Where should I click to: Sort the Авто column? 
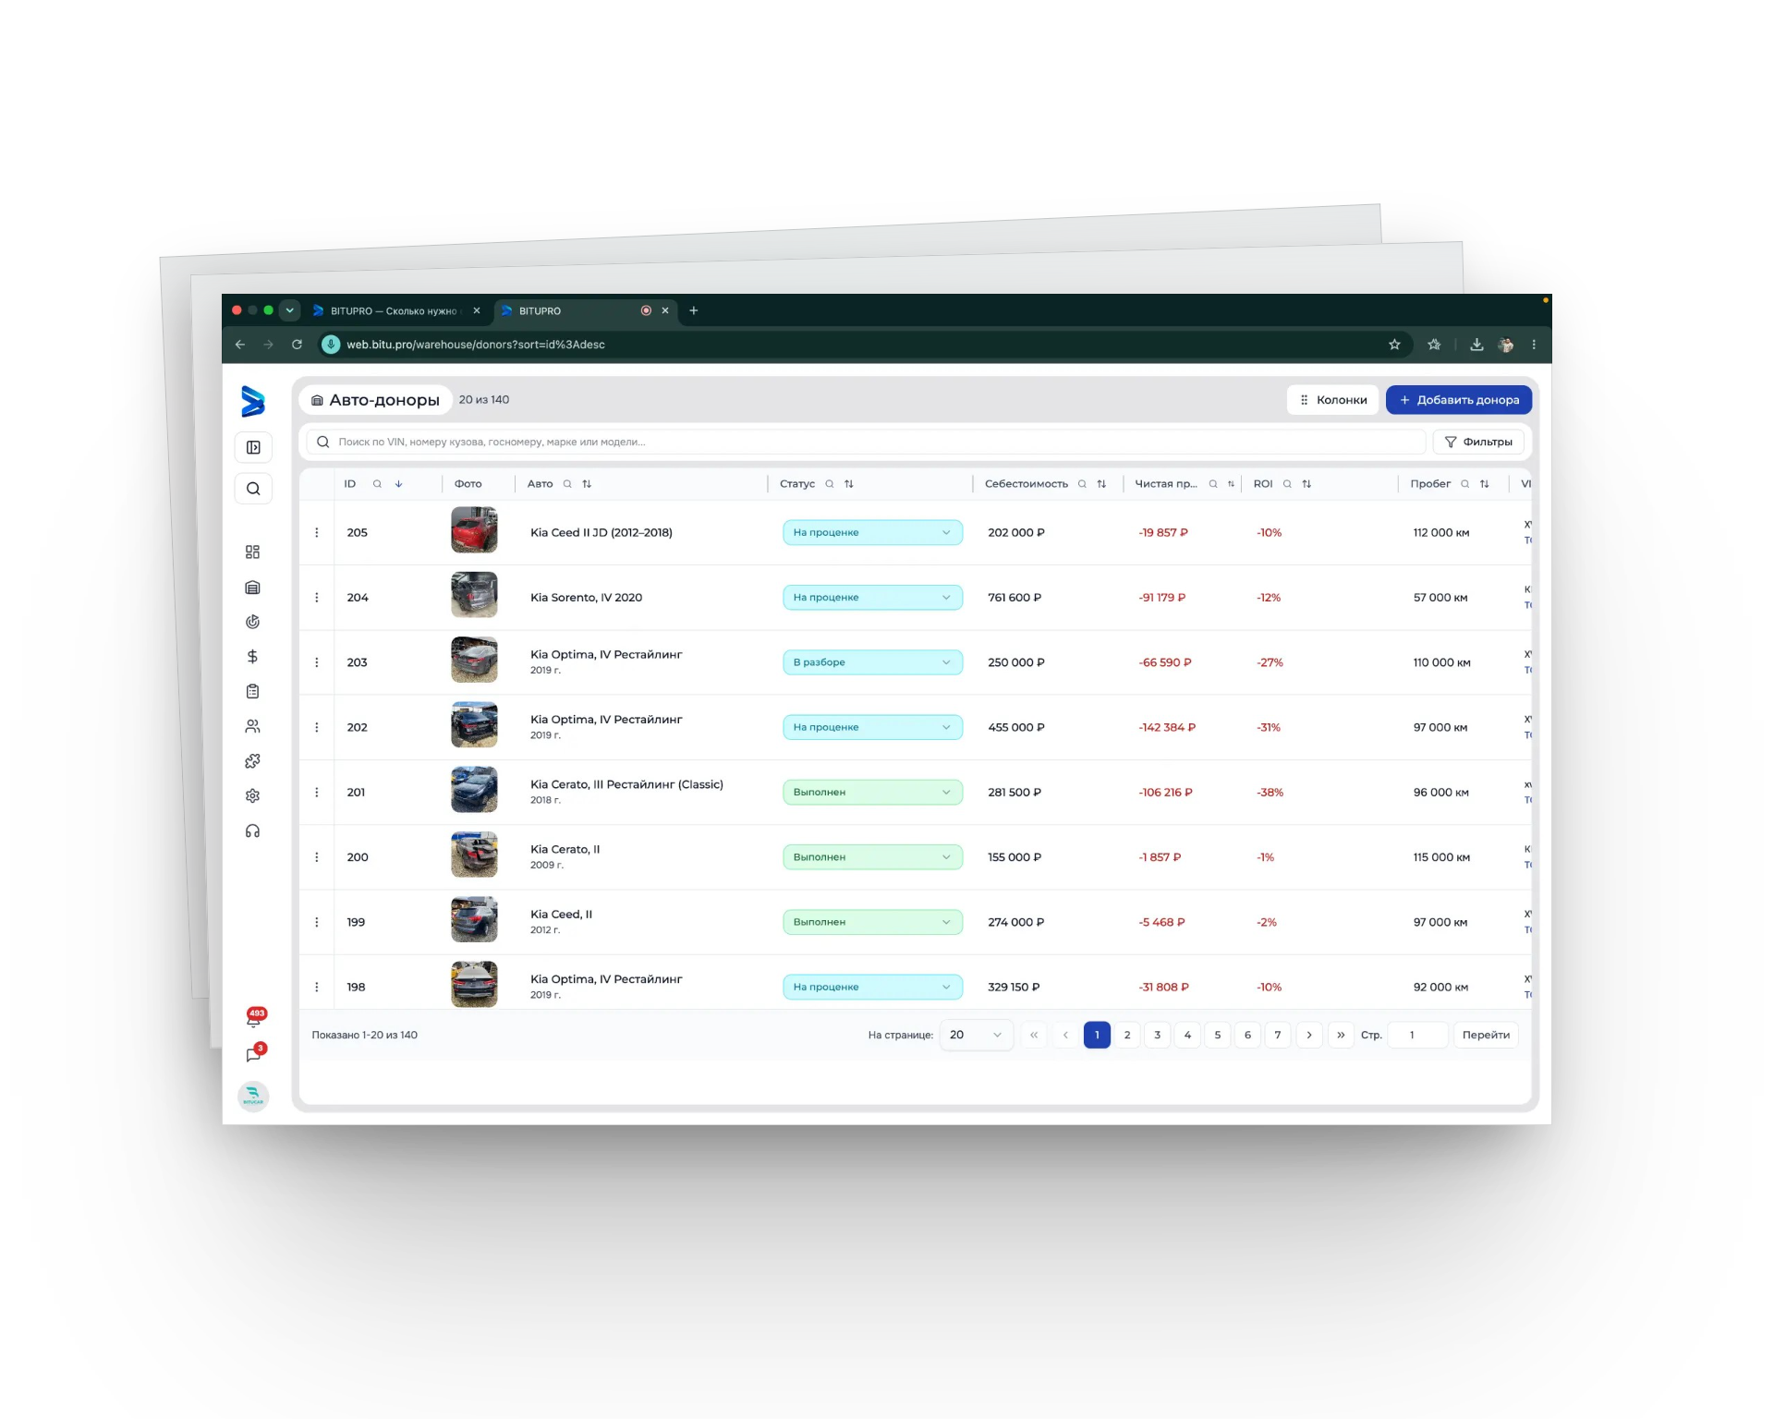coord(587,484)
